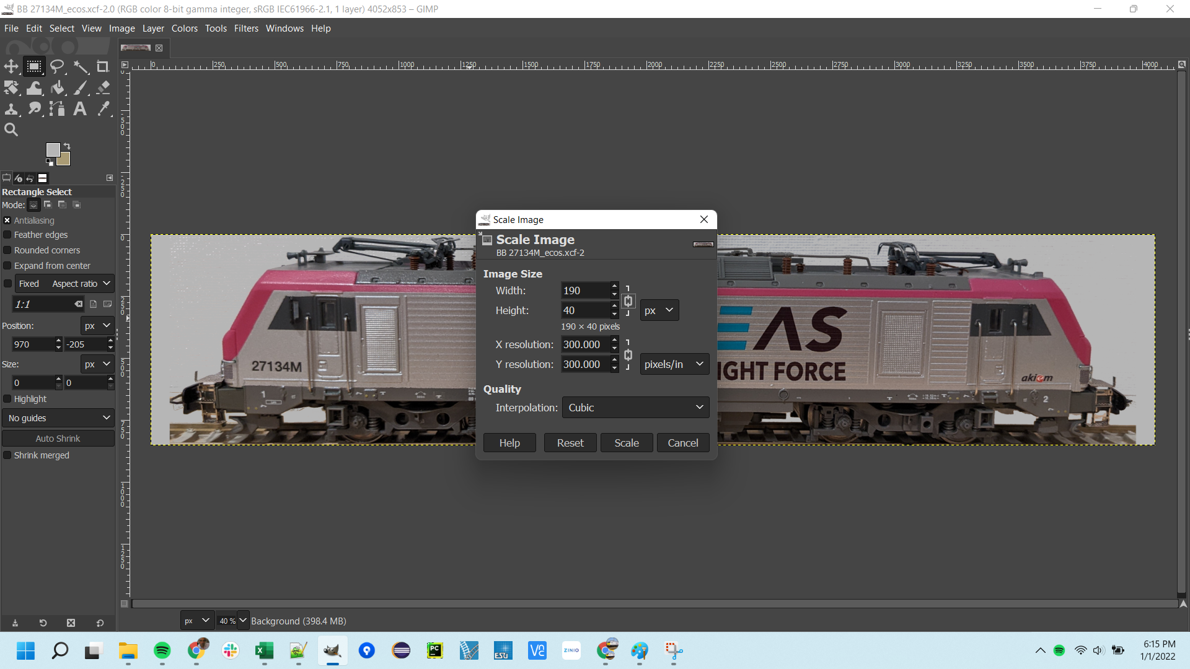Enable Expand from center
This screenshot has height=669, width=1190.
(x=7, y=266)
